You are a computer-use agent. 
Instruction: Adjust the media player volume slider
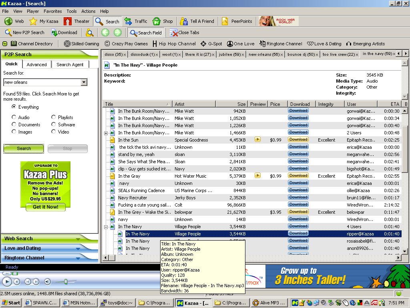[66, 282]
